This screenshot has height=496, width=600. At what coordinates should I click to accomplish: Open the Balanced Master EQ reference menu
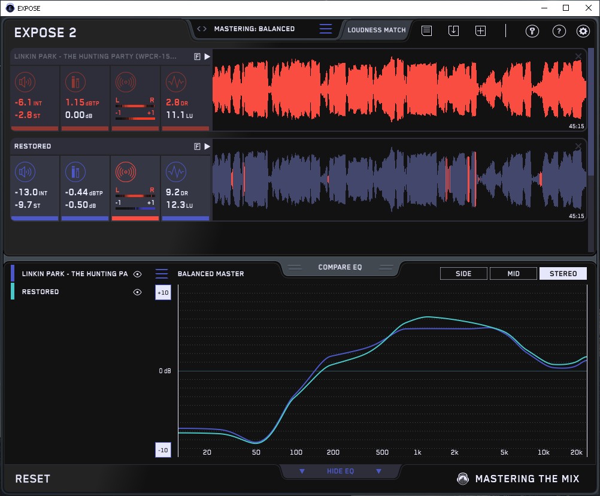[x=162, y=274]
